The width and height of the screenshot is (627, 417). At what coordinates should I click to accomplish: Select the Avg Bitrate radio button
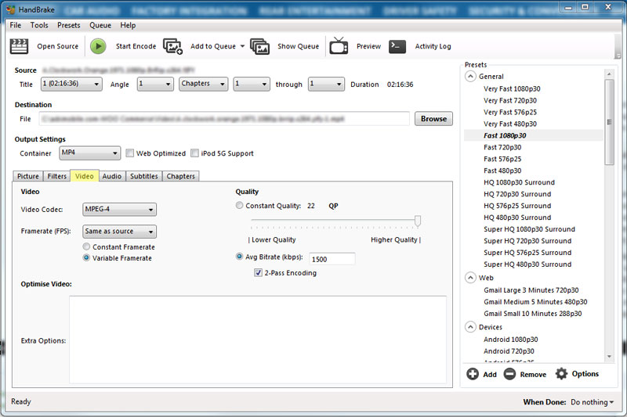[x=239, y=257]
